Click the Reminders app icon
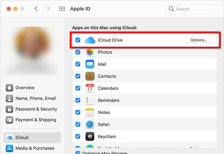Image resolution: width=224 pixels, height=154 pixels. [90, 100]
